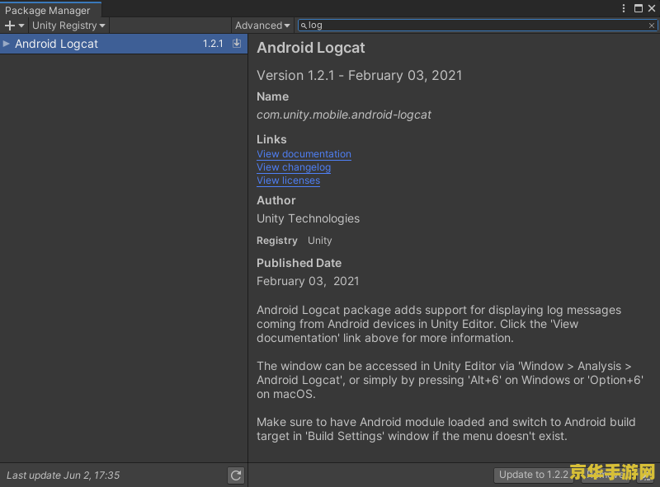This screenshot has height=487, width=660.
Task: Open the View changelog link
Action: click(x=294, y=167)
